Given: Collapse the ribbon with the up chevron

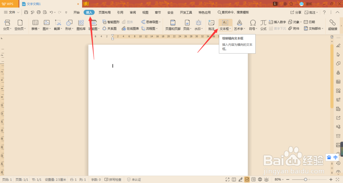Looking at the screenshot, I should pyautogui.click(x=338, y=12).
